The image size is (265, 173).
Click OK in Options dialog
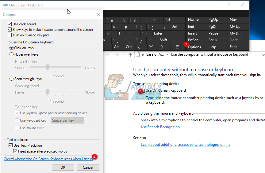[63, 167]
